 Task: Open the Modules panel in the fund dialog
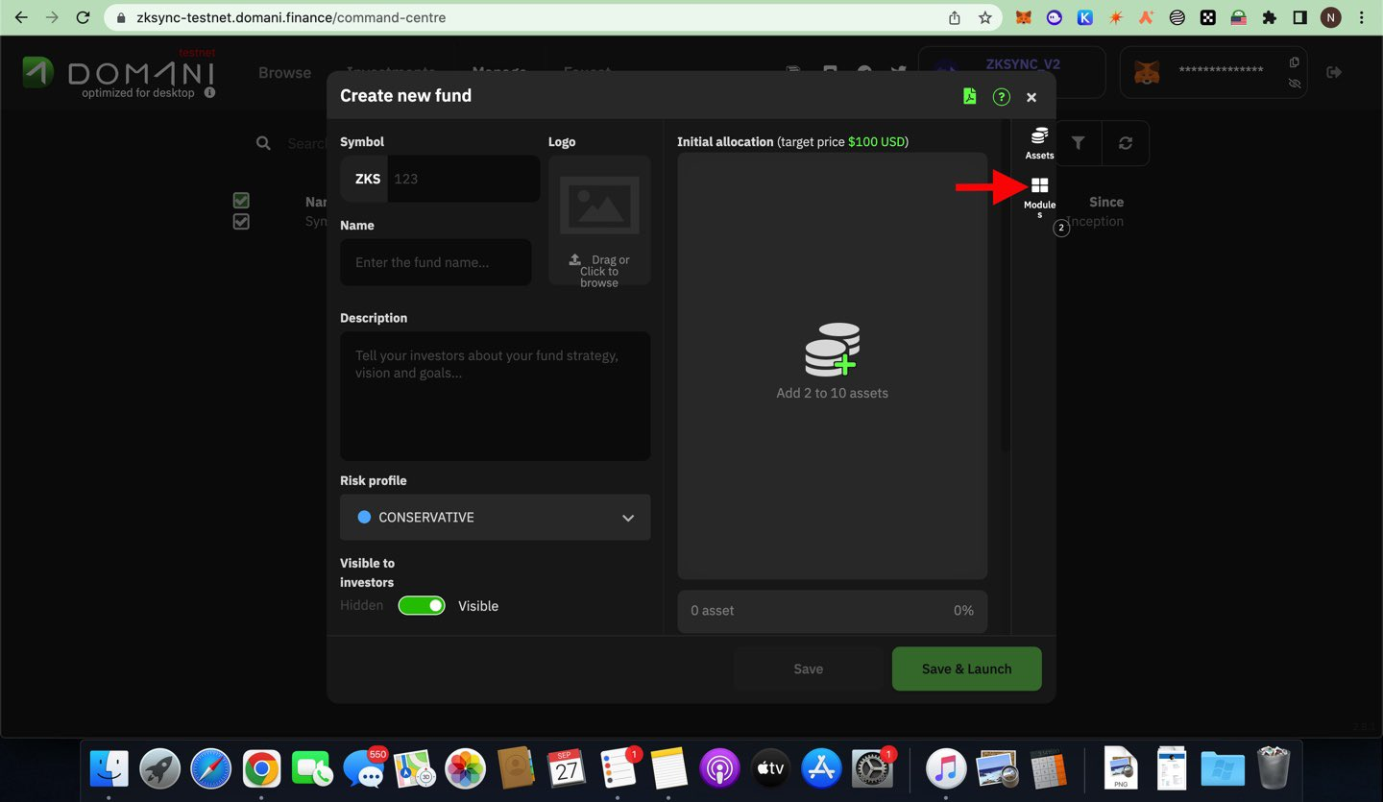click(x=1039, y=197)
